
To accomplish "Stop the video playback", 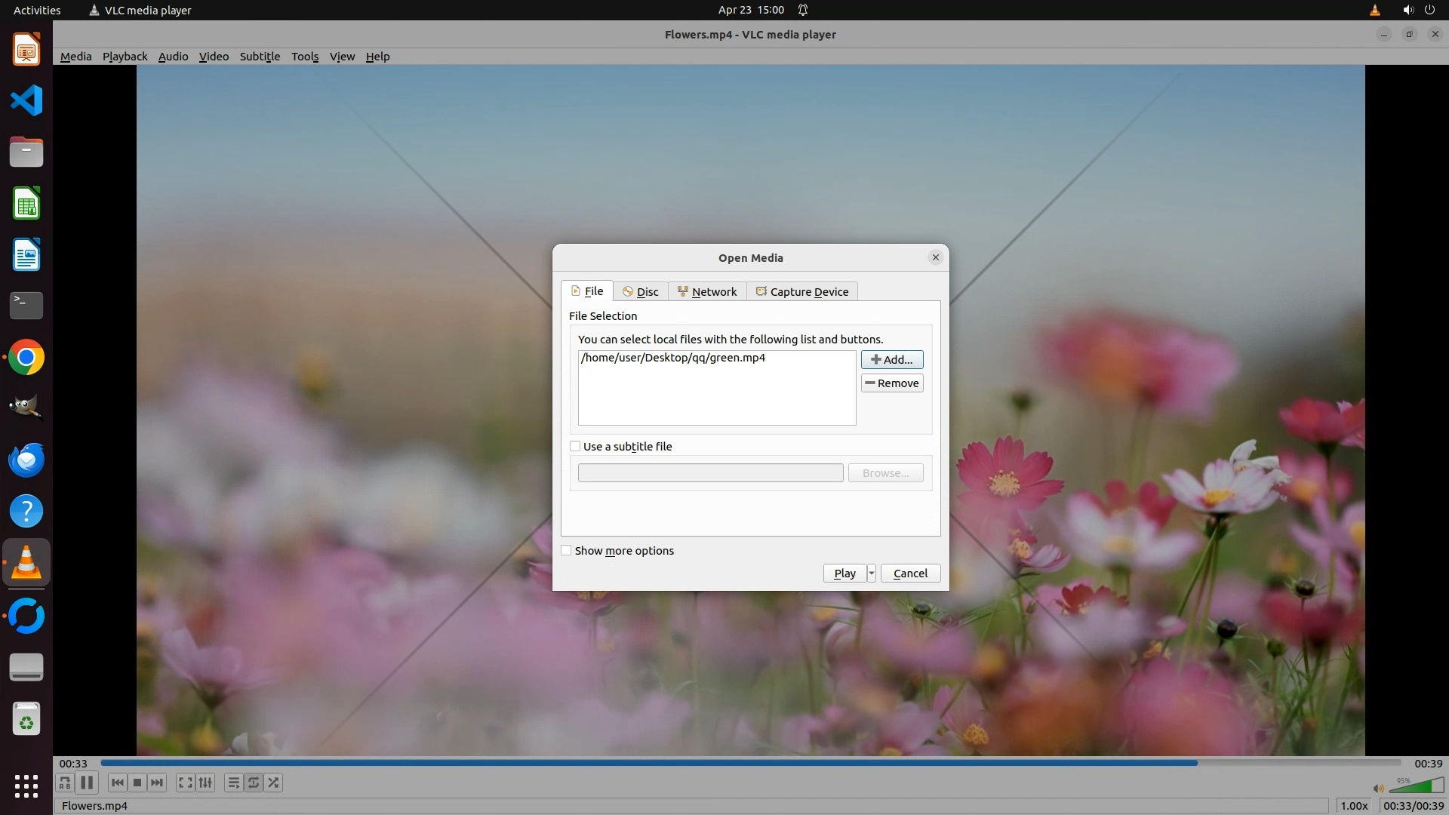I will (x=137, y=783).
